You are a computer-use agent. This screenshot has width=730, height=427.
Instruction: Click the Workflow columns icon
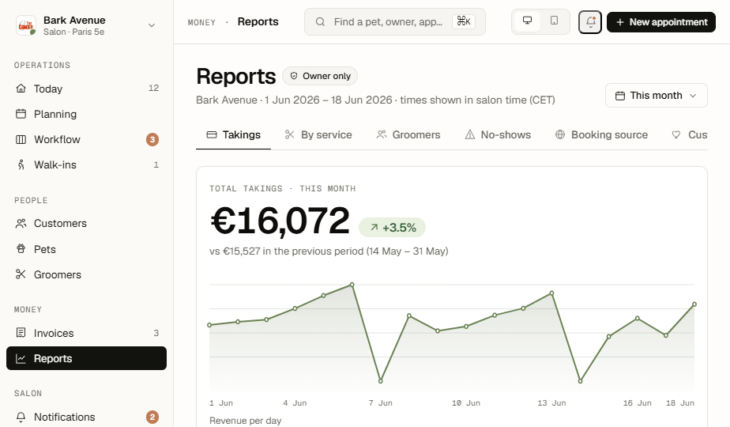click(21, 139)
